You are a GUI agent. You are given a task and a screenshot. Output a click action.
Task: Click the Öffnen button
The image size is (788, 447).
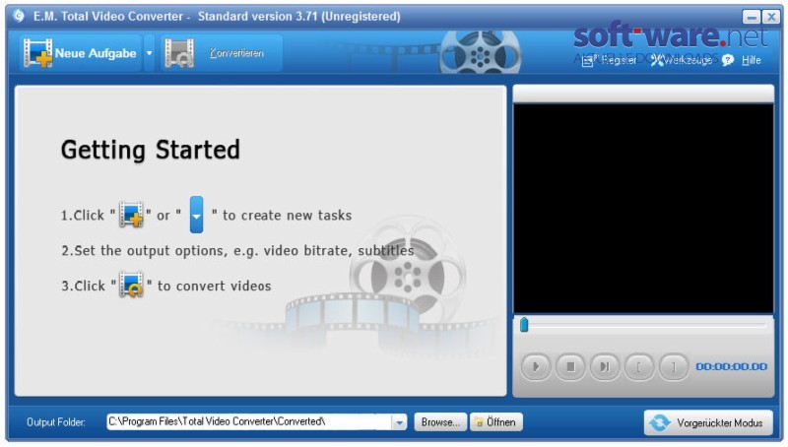point(496,422)
